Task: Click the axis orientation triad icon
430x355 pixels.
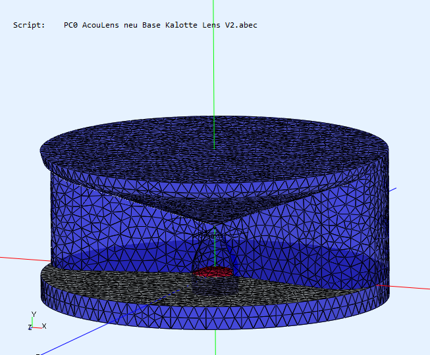Action: [34, 323]
